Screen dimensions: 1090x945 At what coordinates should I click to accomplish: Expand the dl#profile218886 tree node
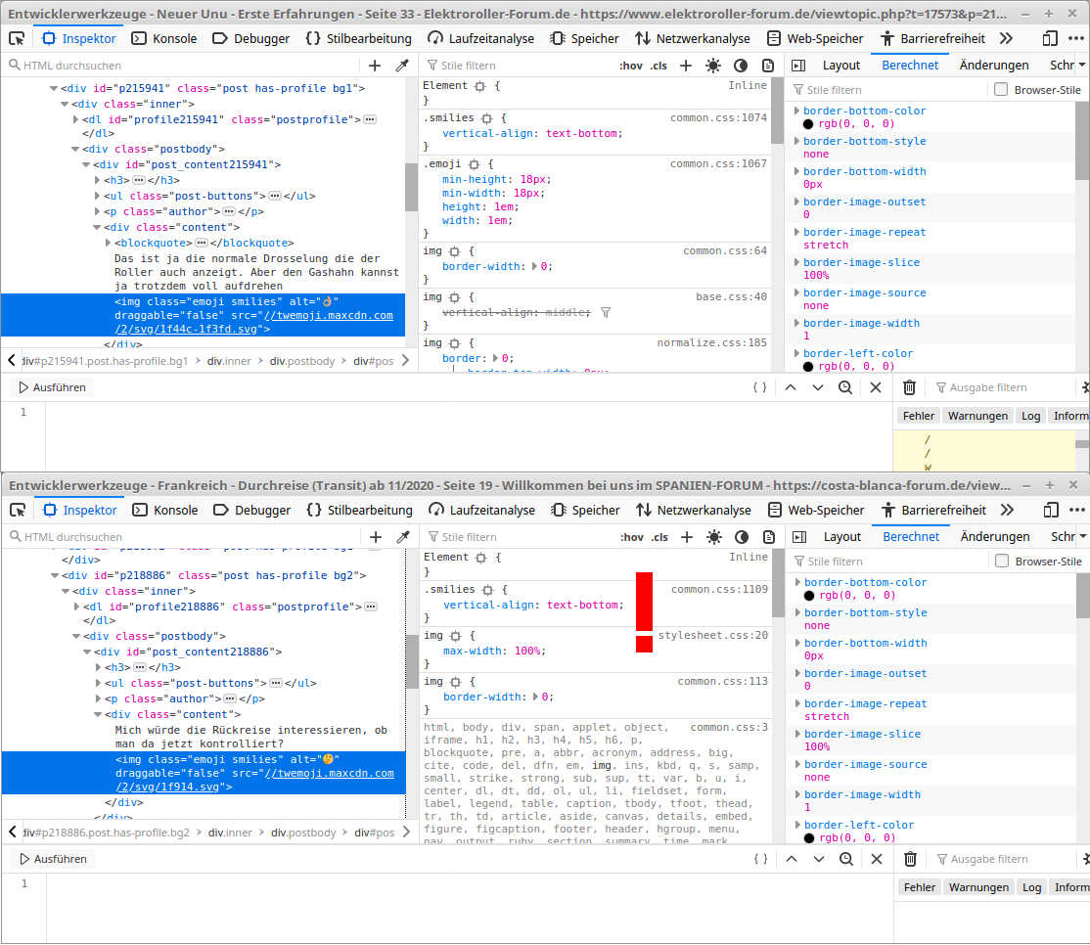(x=77, y=607)
